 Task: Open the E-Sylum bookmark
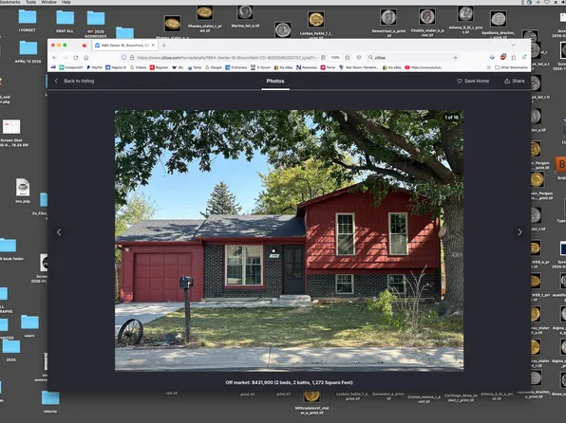(260, 67)
